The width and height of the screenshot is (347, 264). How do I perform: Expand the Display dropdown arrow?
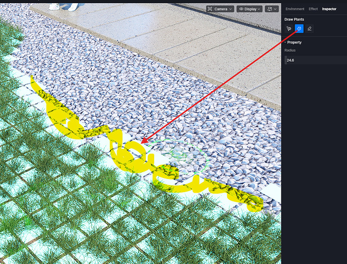(x=260, y=9)
